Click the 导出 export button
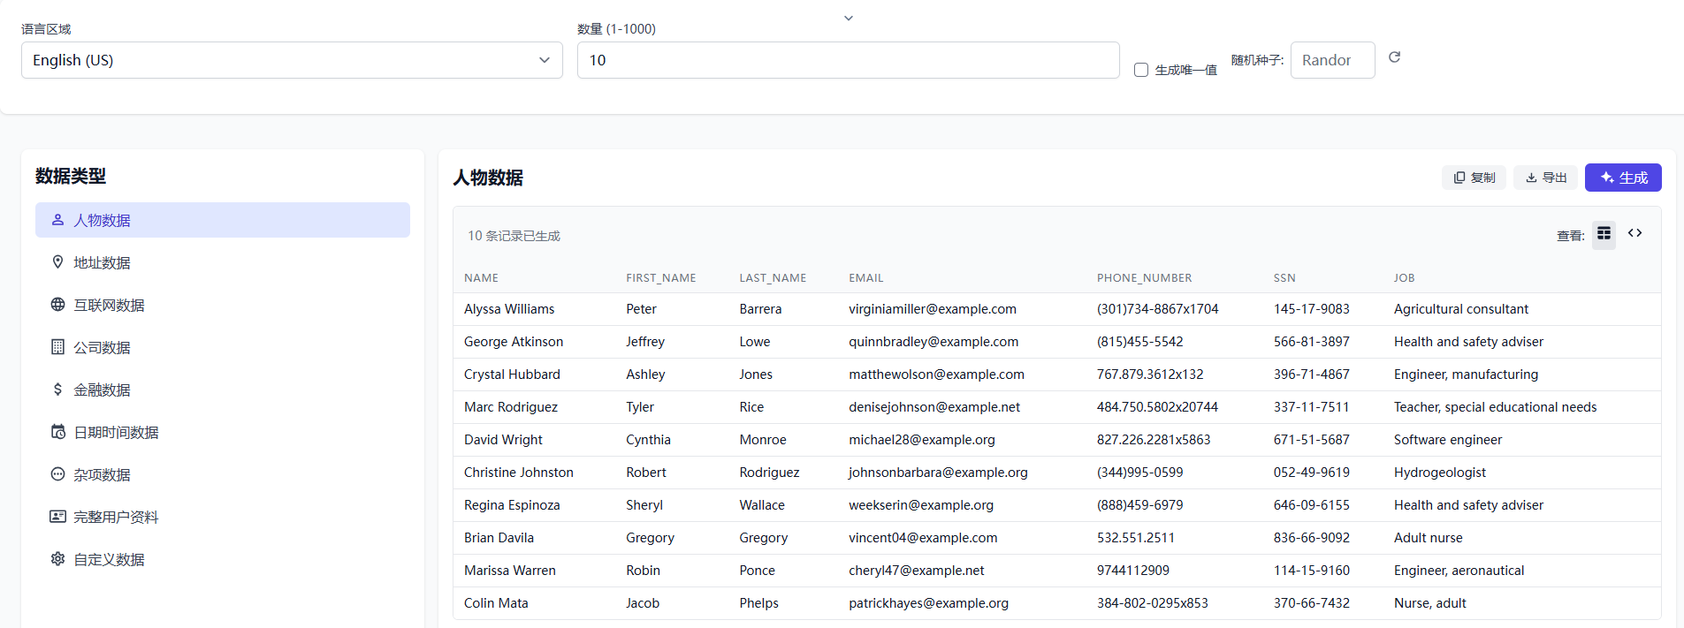1684x628 pixels. (x=1545, y=178)
